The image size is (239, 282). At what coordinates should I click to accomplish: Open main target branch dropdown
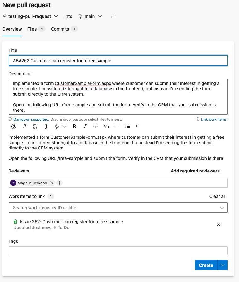90,16
